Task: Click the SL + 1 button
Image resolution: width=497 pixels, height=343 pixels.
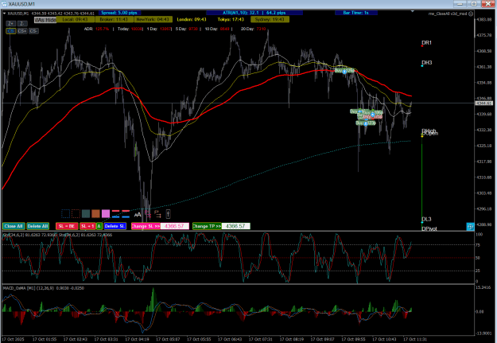Action: point(87,226)
